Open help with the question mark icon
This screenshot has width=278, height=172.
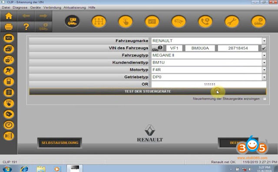(26, 27)
